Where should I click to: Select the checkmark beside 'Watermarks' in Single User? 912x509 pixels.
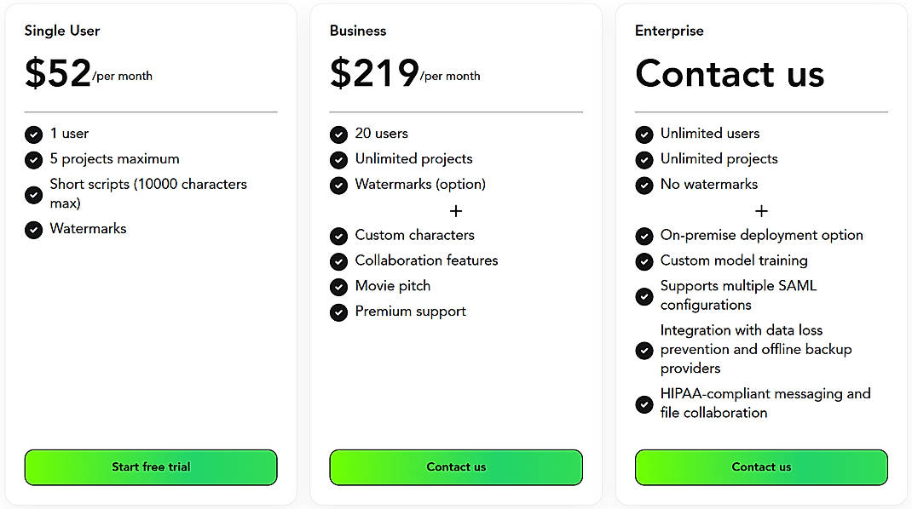click(33, 229)
